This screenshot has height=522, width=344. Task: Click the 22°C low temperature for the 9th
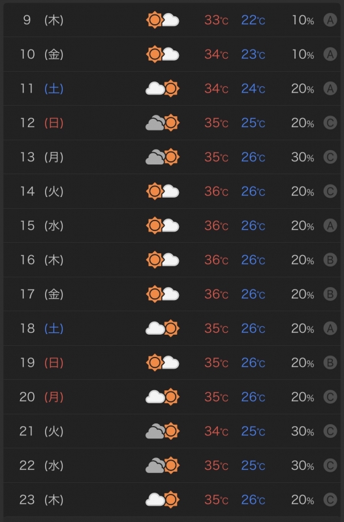coord(253,20)
